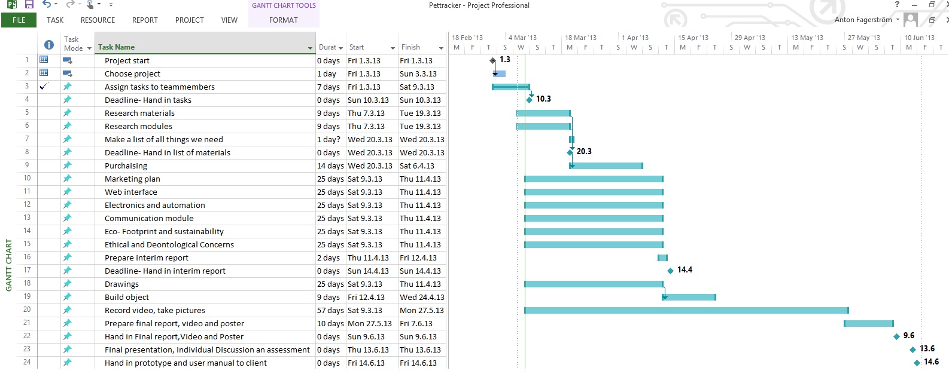This screenshot has height=380, width=949.
Task: Click the user account avatar picture
Action: (x=911, y=20)
